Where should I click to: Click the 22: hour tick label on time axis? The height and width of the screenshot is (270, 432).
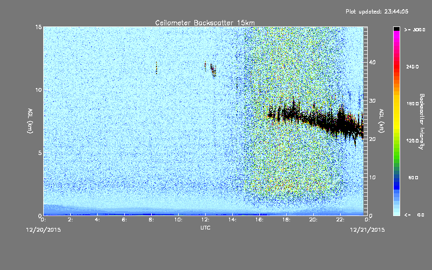point(341,220)
